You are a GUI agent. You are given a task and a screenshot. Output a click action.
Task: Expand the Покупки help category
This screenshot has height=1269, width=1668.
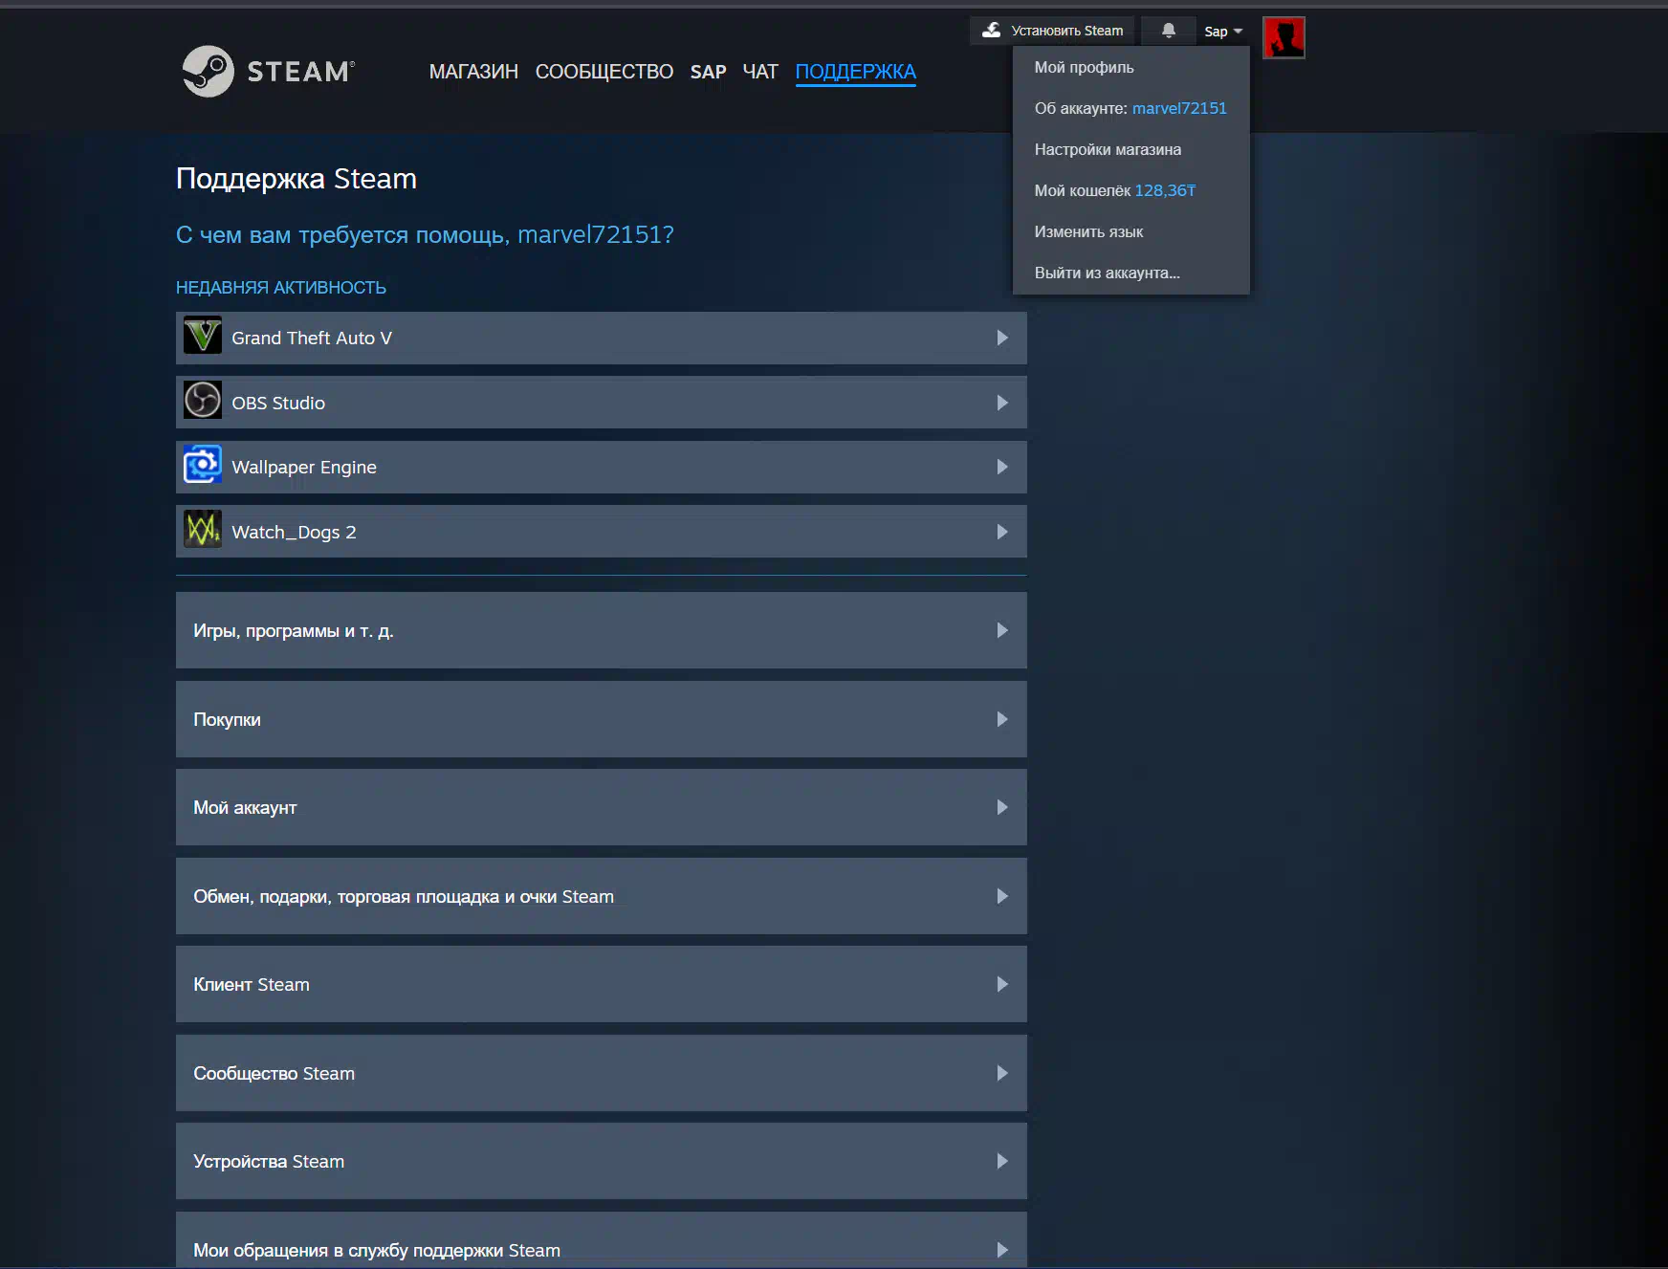pyautogui.click(x=601, y=719)
